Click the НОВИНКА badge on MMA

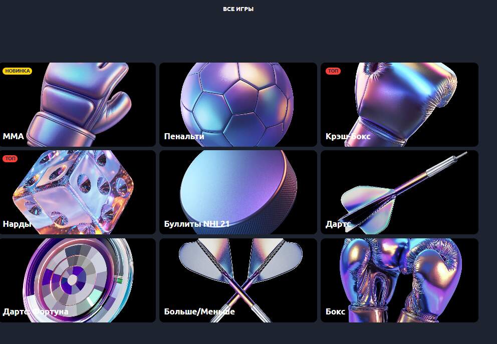click(17, 71)
